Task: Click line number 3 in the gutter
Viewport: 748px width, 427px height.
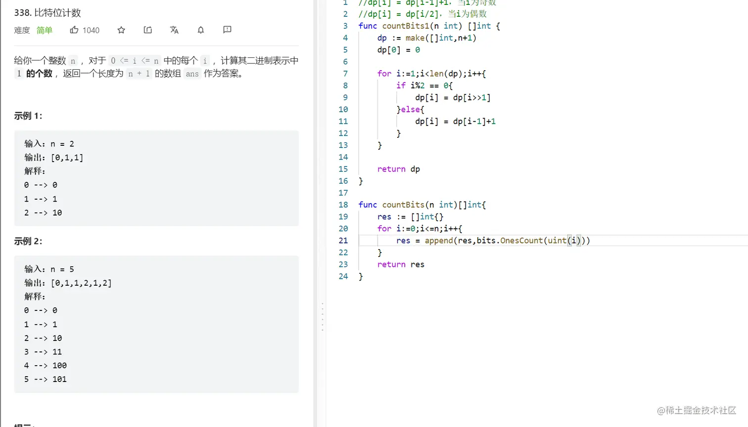Action: (x=345, y=26)
